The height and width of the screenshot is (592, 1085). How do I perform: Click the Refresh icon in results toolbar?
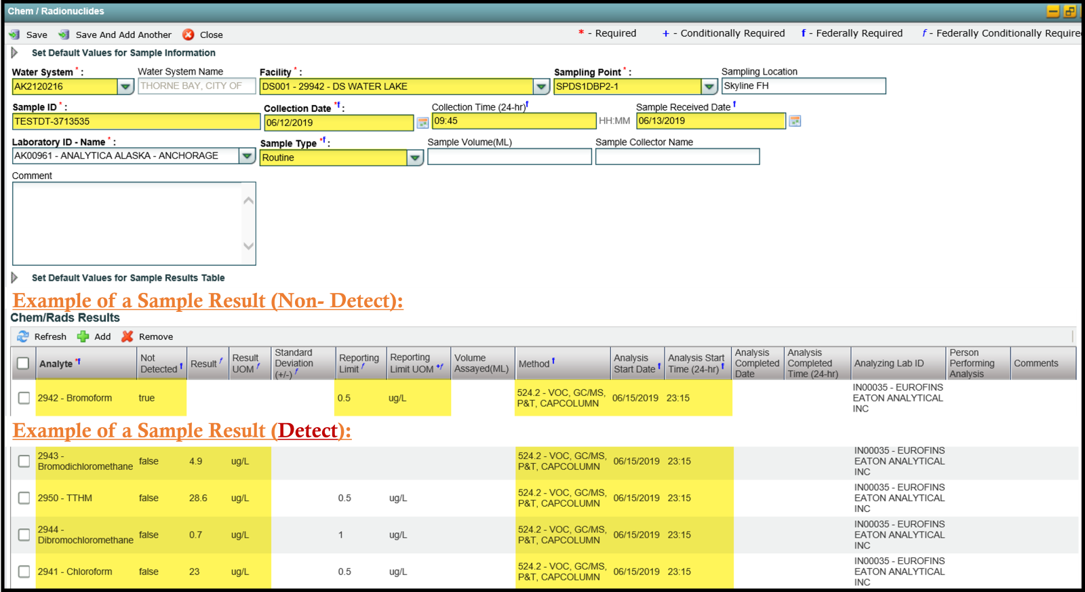pyautogui.click(x=23, y=336)
